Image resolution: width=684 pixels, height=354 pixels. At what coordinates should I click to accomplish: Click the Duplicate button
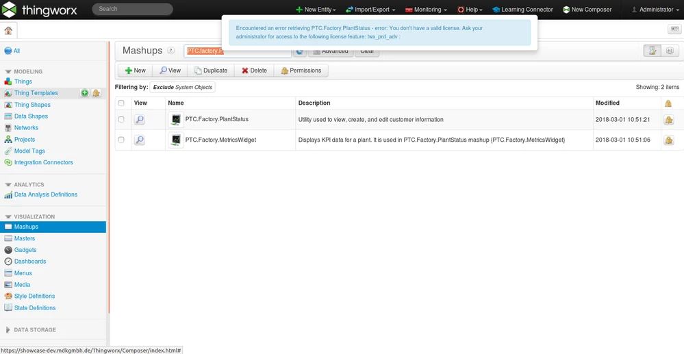coord(211,71)
